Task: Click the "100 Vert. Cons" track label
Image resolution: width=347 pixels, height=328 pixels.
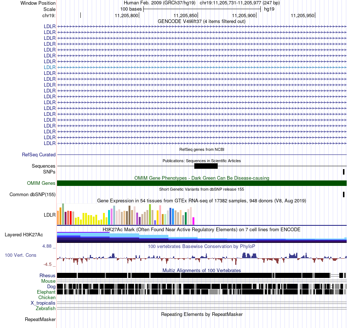Action: [20, 255]
